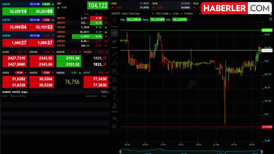Toggle the crossed-eye hide drawings icon
The image size is (274, 154).
(x=114, y=41)
